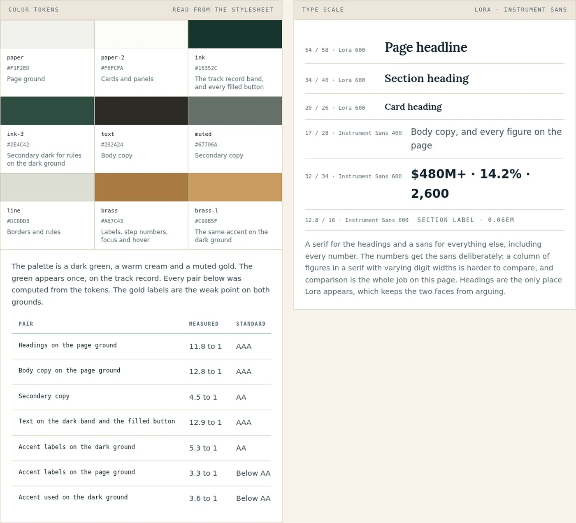
Task: Click the 'Cards and panels' description
Action: [x=127, y=79]
